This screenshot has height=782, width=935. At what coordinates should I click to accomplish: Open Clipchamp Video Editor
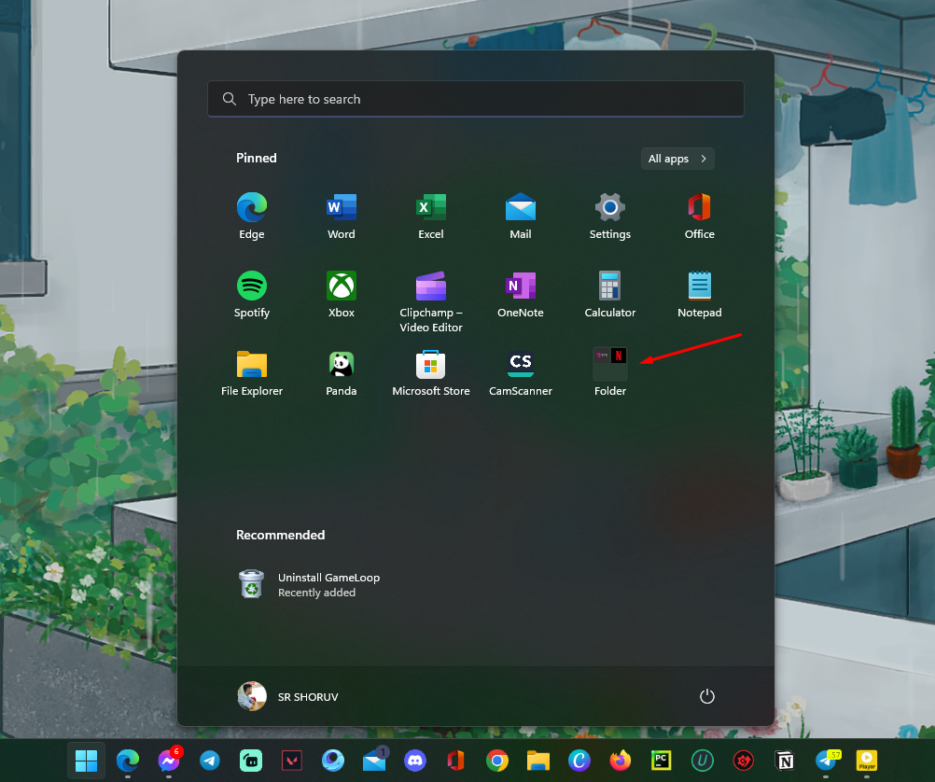pyautogui.click(x=431, y=286)
